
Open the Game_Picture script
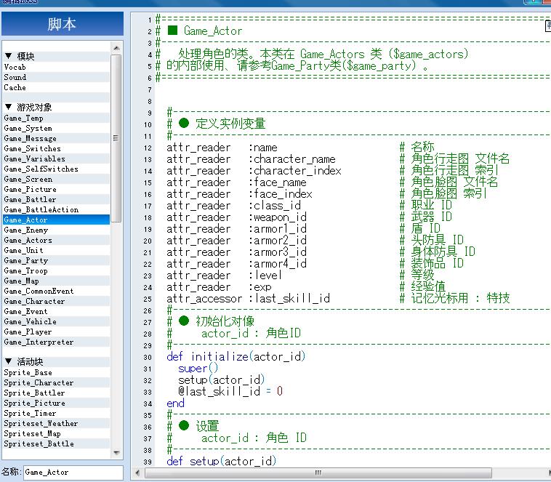[56, 190]
